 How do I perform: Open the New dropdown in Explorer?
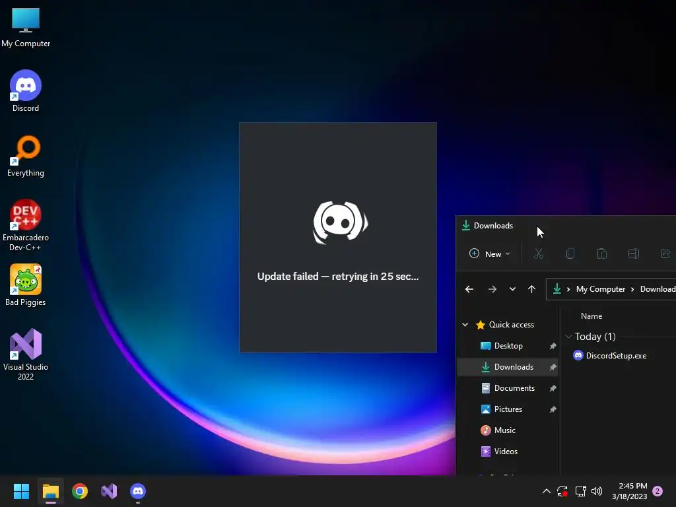pyautogui.click(x=489, y=253)
